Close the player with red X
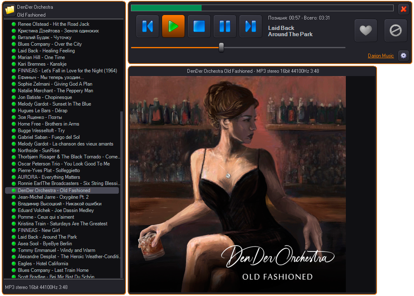Viewport: 414px width, 296px height. point(404,9)
